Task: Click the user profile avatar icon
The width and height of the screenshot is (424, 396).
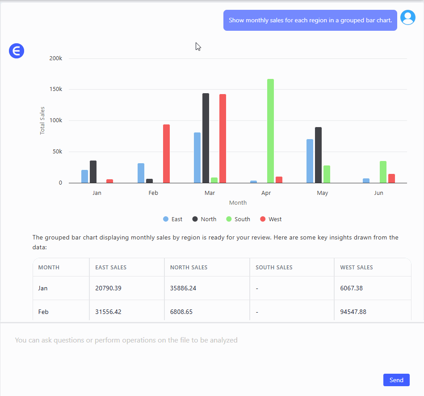Action: click(407, 17)
